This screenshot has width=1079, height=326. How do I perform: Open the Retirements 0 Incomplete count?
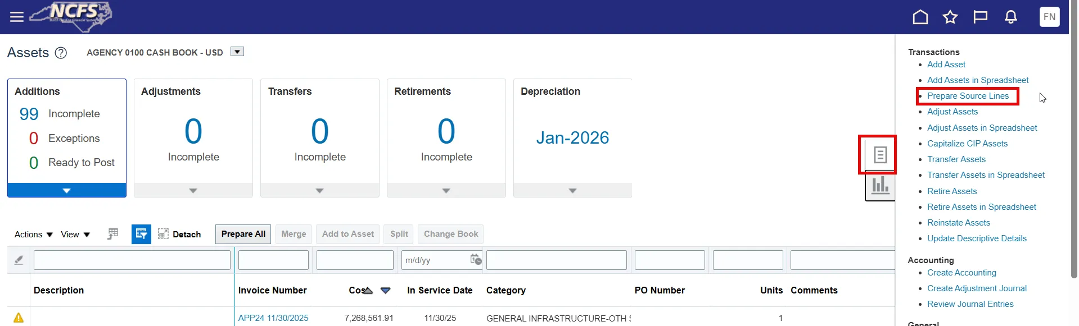point(446,131)
